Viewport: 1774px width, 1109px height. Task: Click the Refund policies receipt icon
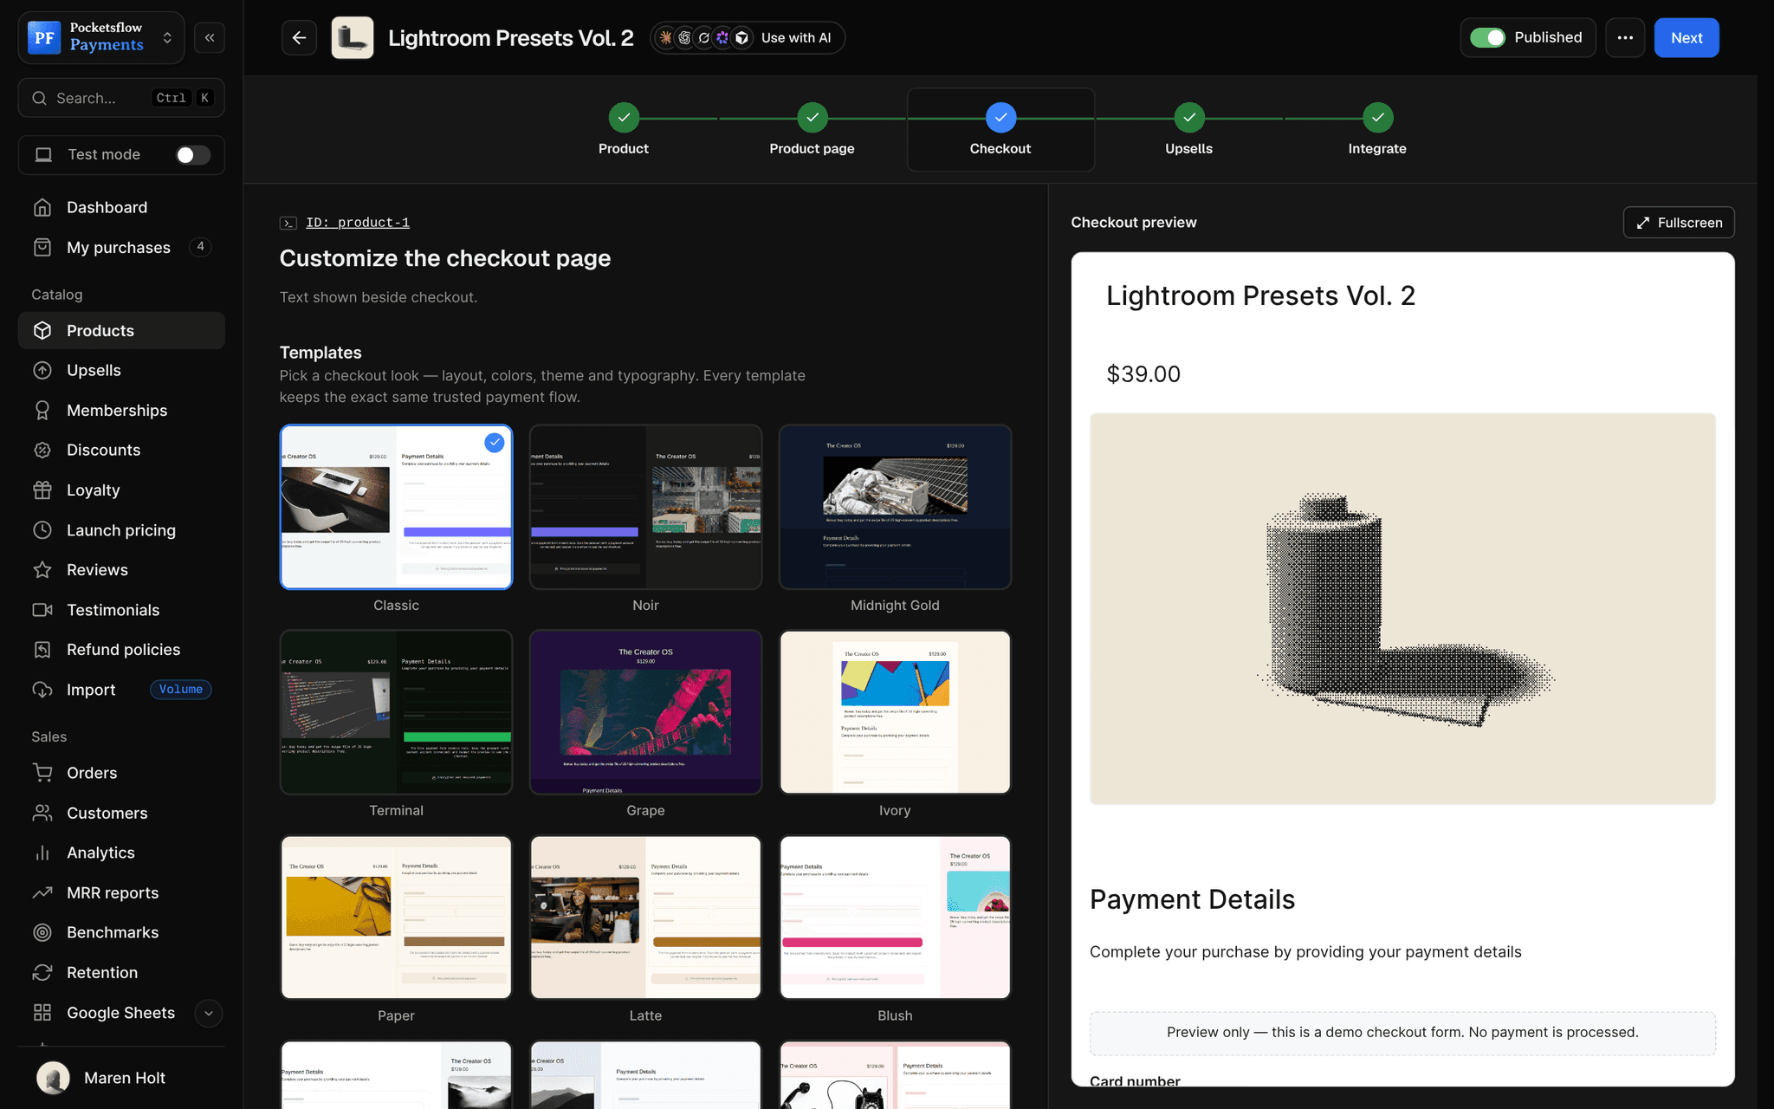coord(42,649)
